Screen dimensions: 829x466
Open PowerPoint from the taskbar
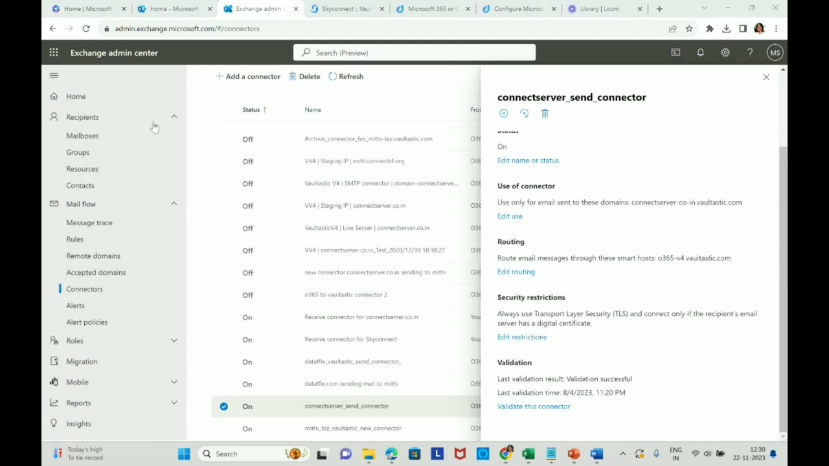click(574, 454)
